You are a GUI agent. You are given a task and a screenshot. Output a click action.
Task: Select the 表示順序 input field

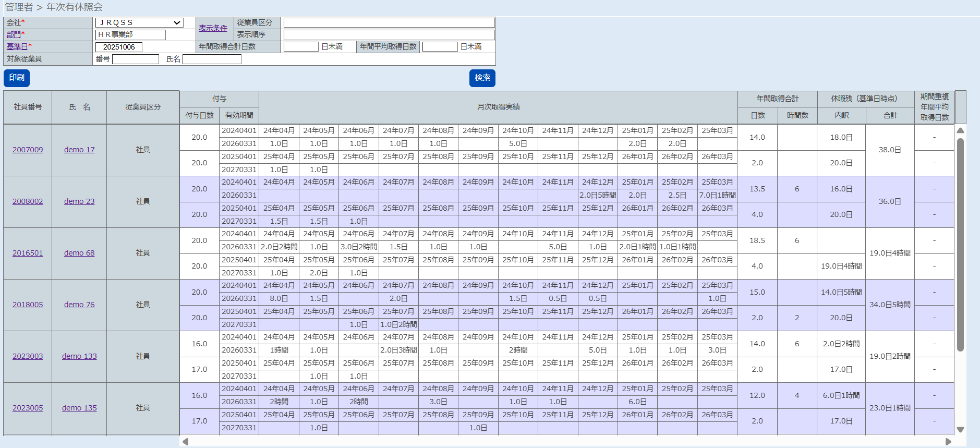pos(389,35)
